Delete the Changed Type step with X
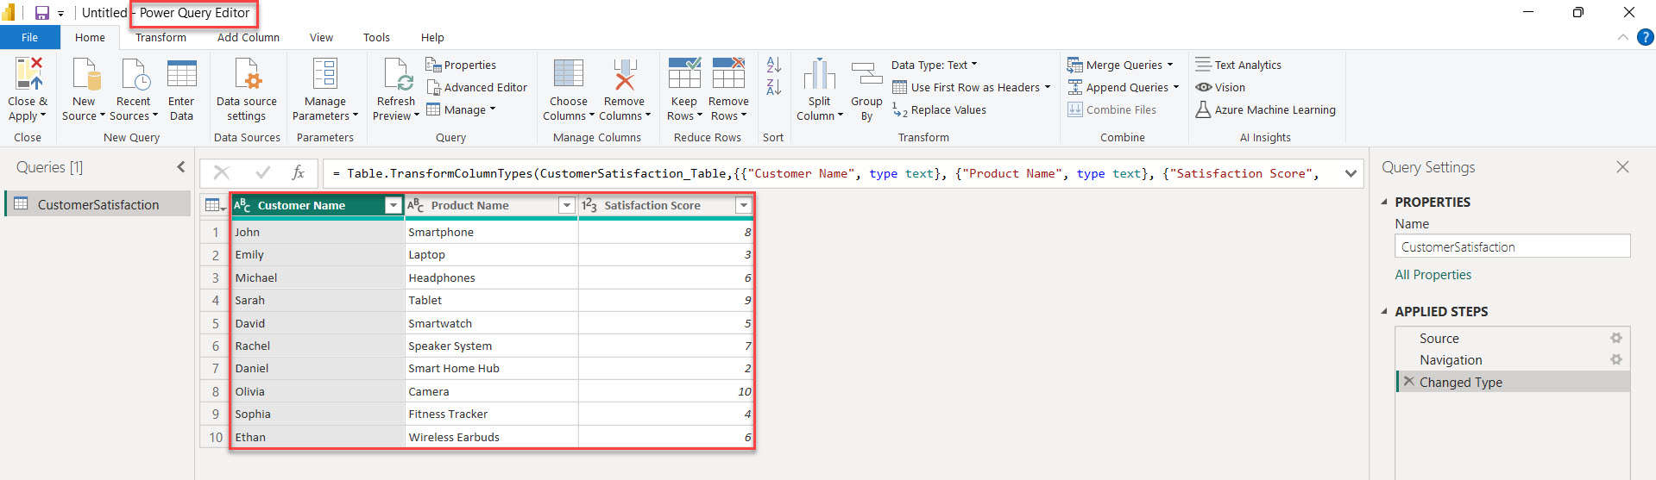1656x480 pixels. pyautogui.click(x=1408, y=382)
